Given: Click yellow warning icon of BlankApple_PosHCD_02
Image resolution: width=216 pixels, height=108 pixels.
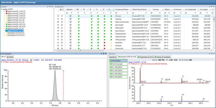Looking at the screenshot, I should click(6, 35).
